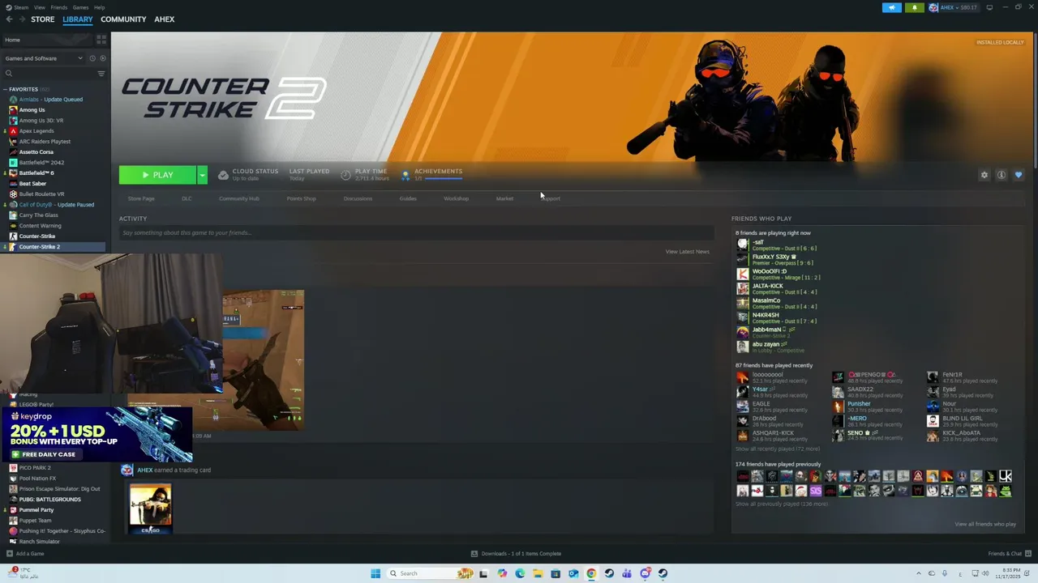This screenshot has width=1038, height=583.
Task: Select Ranch Simulator in library list
Action: (40, 542)
